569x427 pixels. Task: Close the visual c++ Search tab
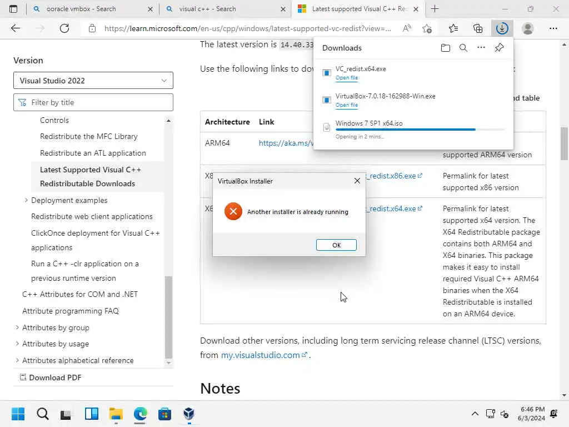[283, 9]
